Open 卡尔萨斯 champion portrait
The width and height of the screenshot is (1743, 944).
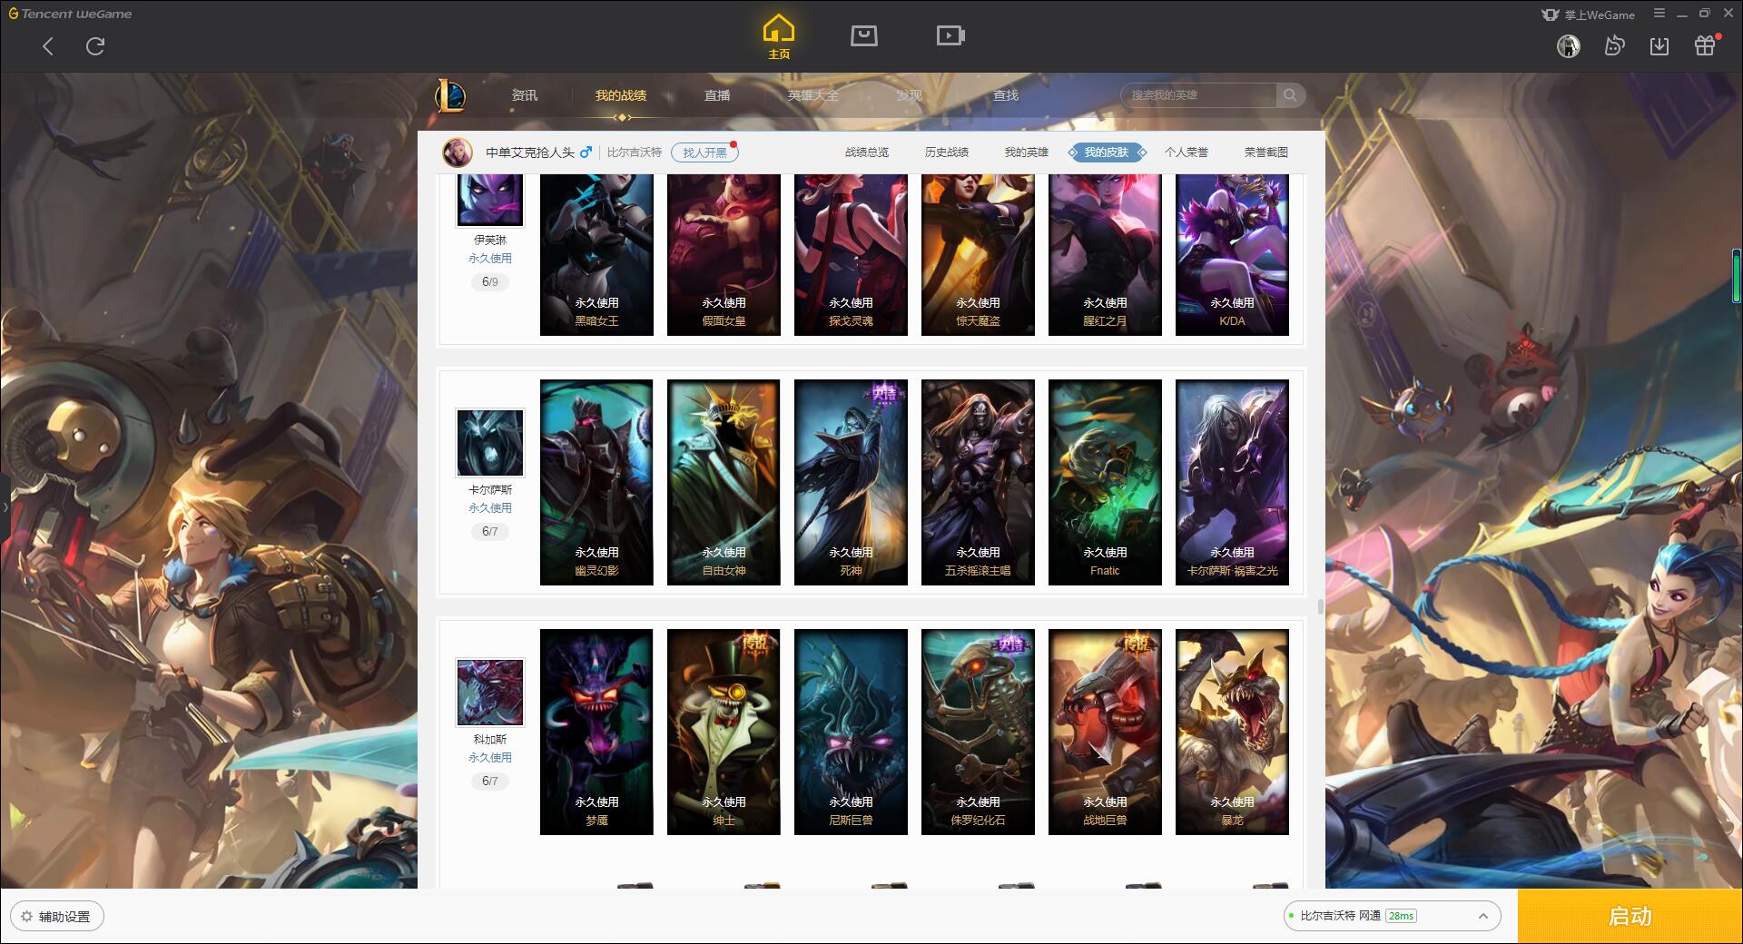click(x=489, y=442)
